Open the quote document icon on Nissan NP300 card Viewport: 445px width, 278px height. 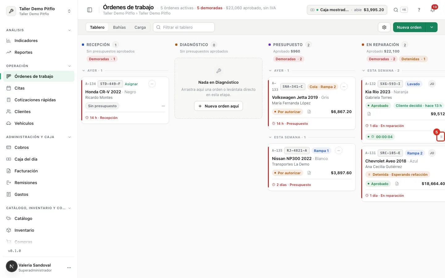tap(309, 173)
